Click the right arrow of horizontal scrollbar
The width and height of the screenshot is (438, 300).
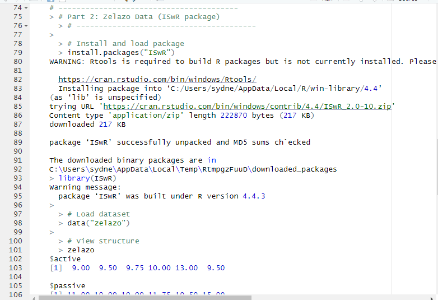click(x=434, y=297)
